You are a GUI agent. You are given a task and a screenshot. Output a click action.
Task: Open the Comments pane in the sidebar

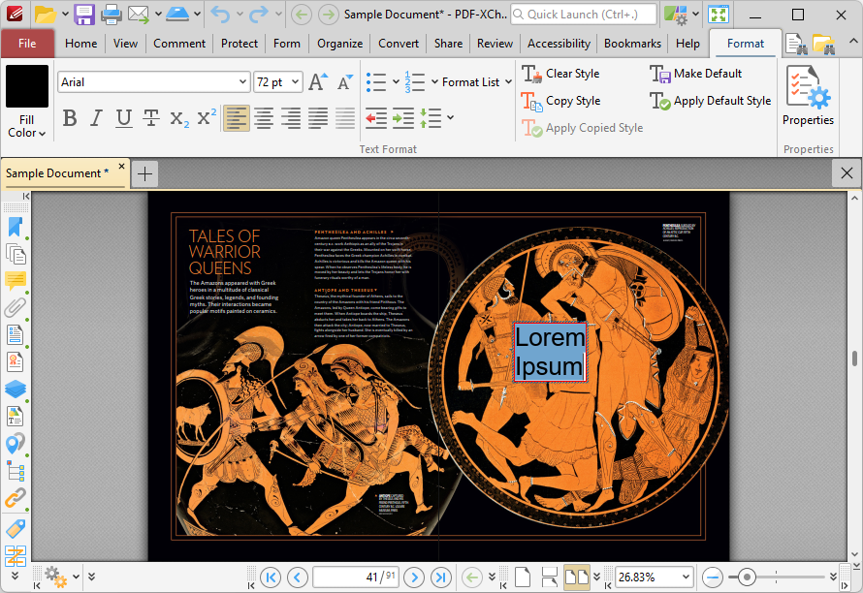pos(16,281)
